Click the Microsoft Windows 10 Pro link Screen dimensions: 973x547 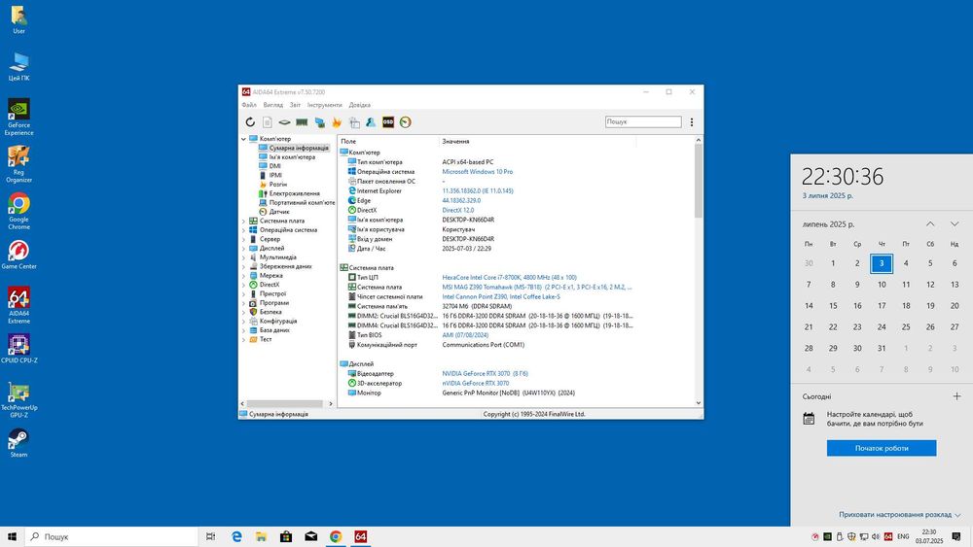click(477, 172)
